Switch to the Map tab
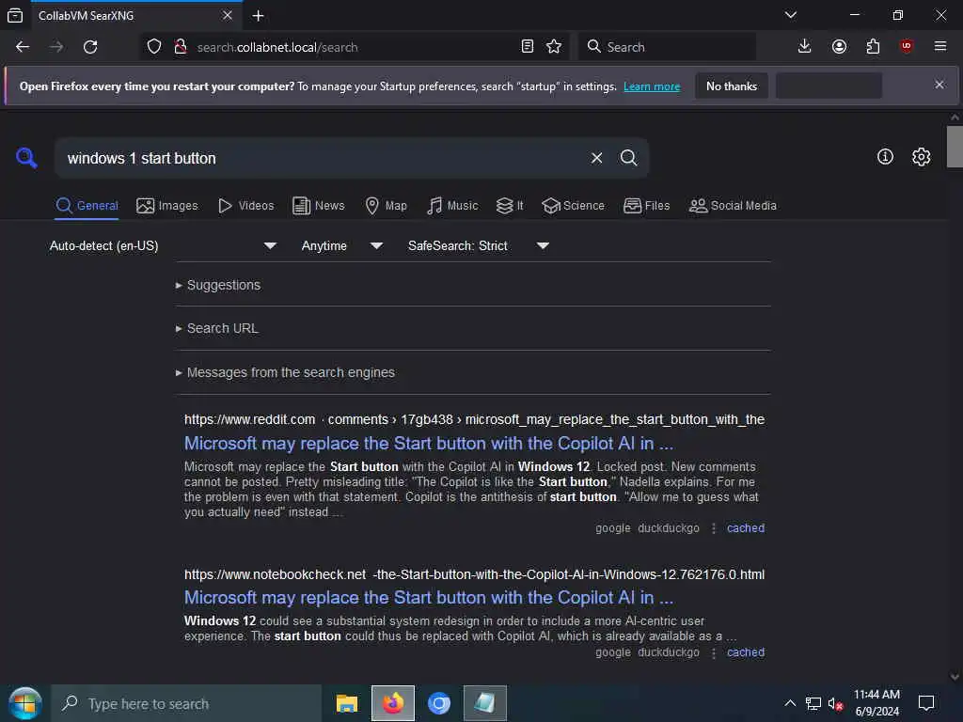The width and height of the screenshot is (963, 722). [x=386, y=206]
